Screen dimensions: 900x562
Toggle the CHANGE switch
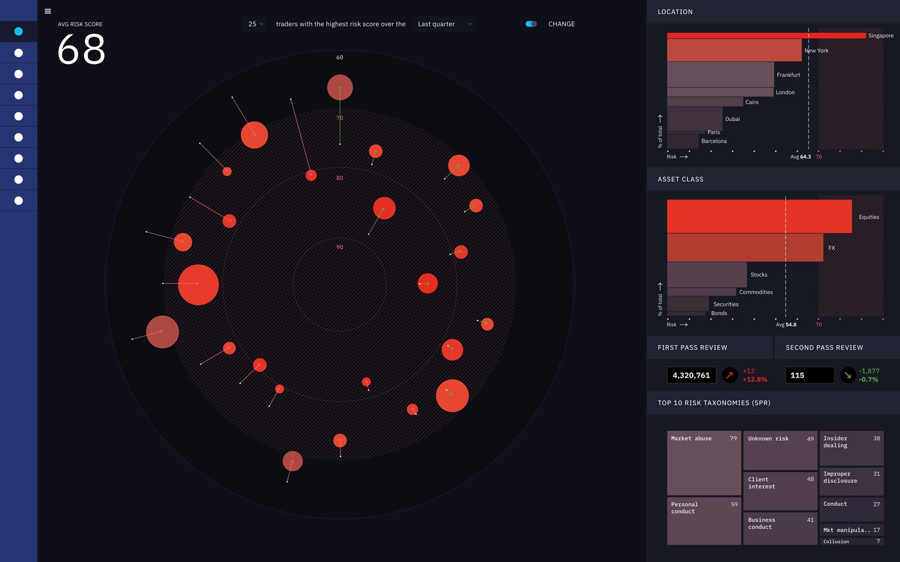pos(531,24)
